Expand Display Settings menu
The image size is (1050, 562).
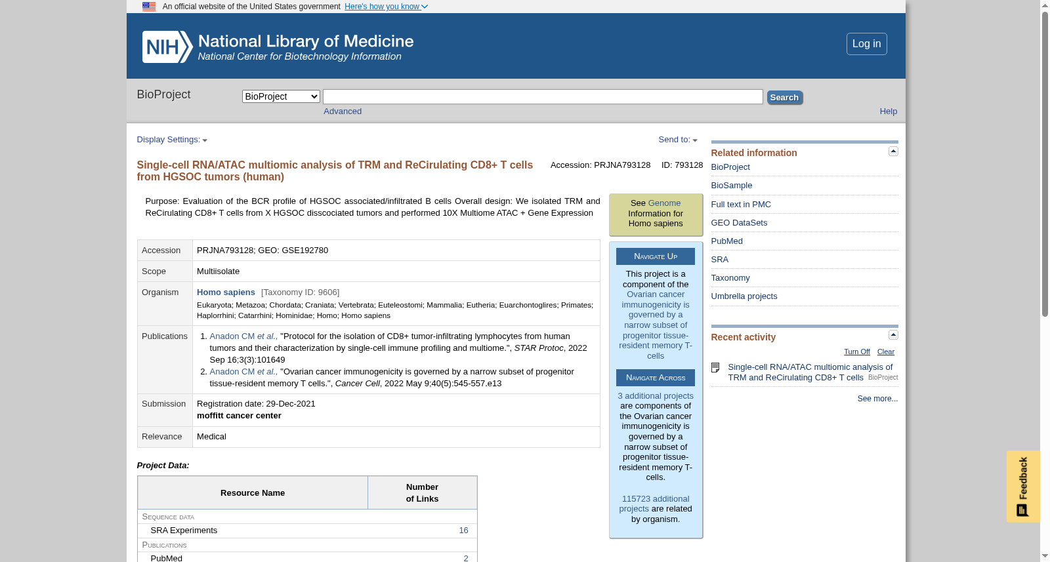point(172,140)
